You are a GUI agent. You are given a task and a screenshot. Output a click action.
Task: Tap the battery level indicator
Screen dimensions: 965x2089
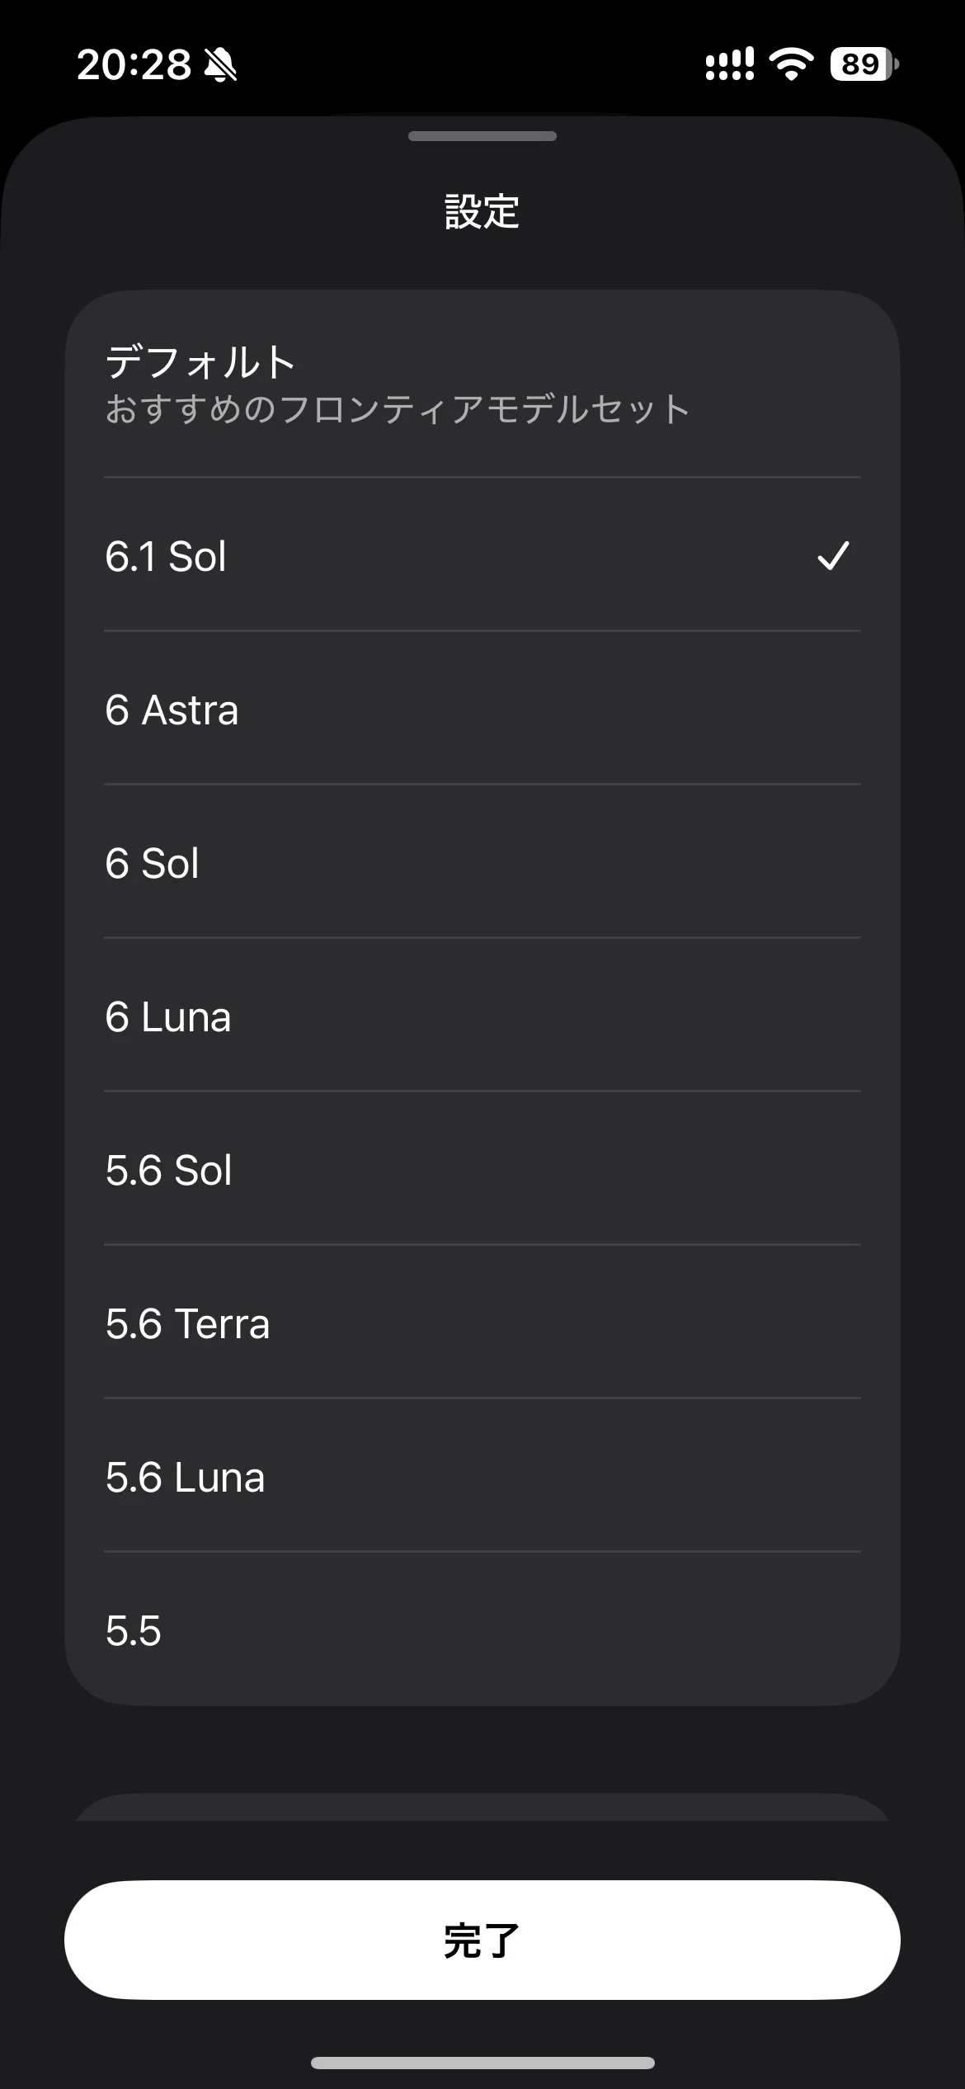[x=864, y=64]
